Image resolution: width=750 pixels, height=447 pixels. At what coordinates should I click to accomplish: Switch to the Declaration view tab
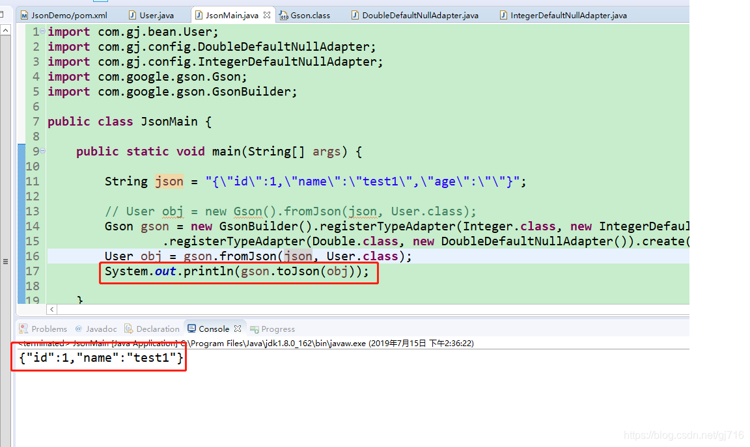click(152, 329)
